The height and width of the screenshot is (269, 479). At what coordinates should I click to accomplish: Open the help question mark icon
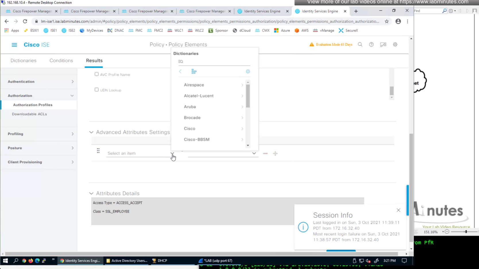[371, 44]
